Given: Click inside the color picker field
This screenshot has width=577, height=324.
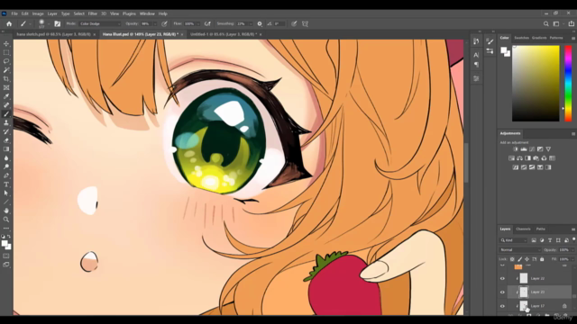Looking at the screenshot, I should tap(536, 84).
